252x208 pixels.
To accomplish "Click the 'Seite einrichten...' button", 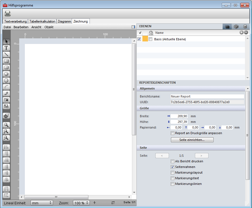I will [x=192, y=140].
